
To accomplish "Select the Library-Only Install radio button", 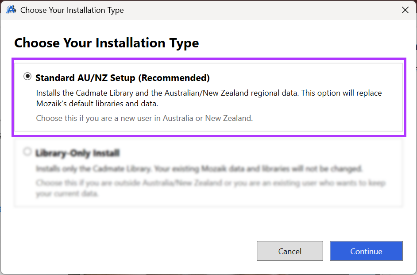I will pyautogui.click(x=27, y=152).
